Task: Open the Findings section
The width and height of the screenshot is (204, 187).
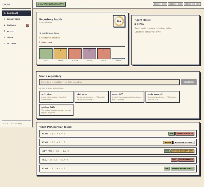Action: coord(16,25)
